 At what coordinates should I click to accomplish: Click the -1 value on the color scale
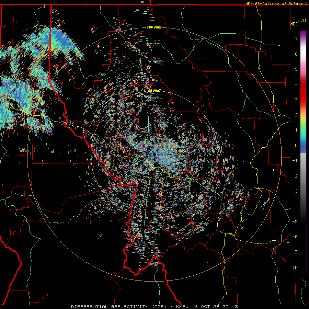click(295, 161)
